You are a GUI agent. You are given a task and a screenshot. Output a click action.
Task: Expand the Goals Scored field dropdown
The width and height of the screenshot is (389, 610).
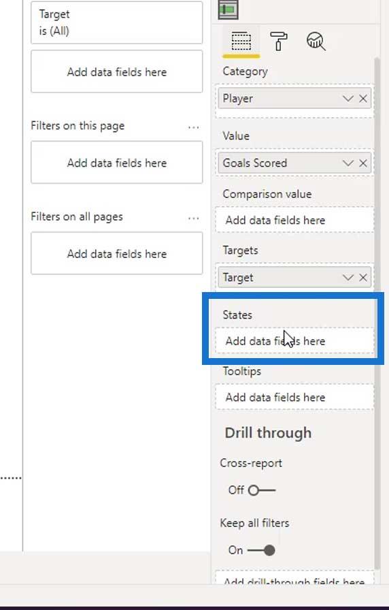[348, 163]
